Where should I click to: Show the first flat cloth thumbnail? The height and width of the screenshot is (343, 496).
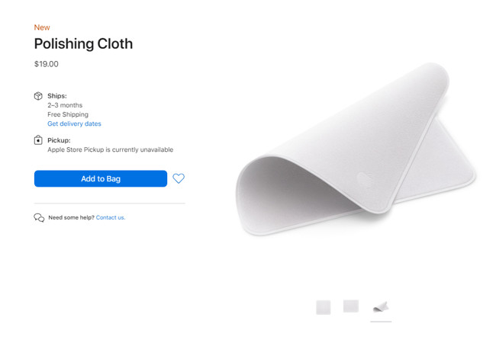[x=324, y=307]
